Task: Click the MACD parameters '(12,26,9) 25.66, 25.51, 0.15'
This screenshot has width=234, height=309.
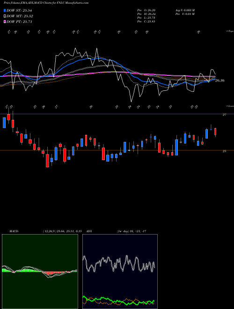Action: pyautogui.click(x=62, y=231)
